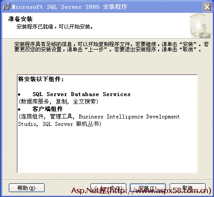Image resolution: width=214 pixels, height=197 pixels.
Task: Cancel setup with the 取消 button
Action: pyautogui.click(x=188, y=188)
